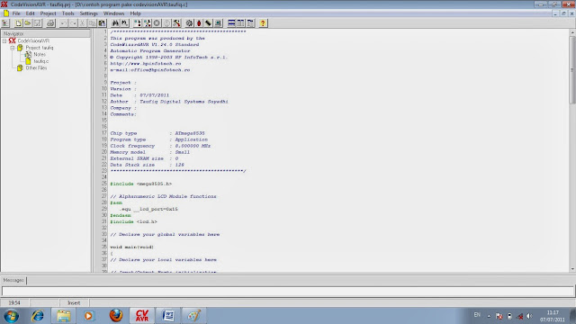Image resolution: width=576 pixels, height=324 pixels.
Task: Click the Author comment line
Action: (169, 102)
